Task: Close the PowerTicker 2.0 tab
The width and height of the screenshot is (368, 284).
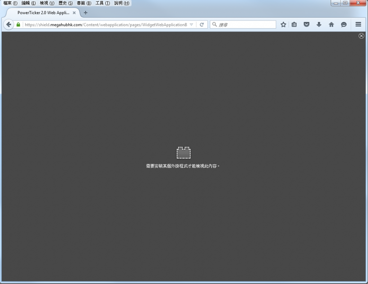Action: 74,13
